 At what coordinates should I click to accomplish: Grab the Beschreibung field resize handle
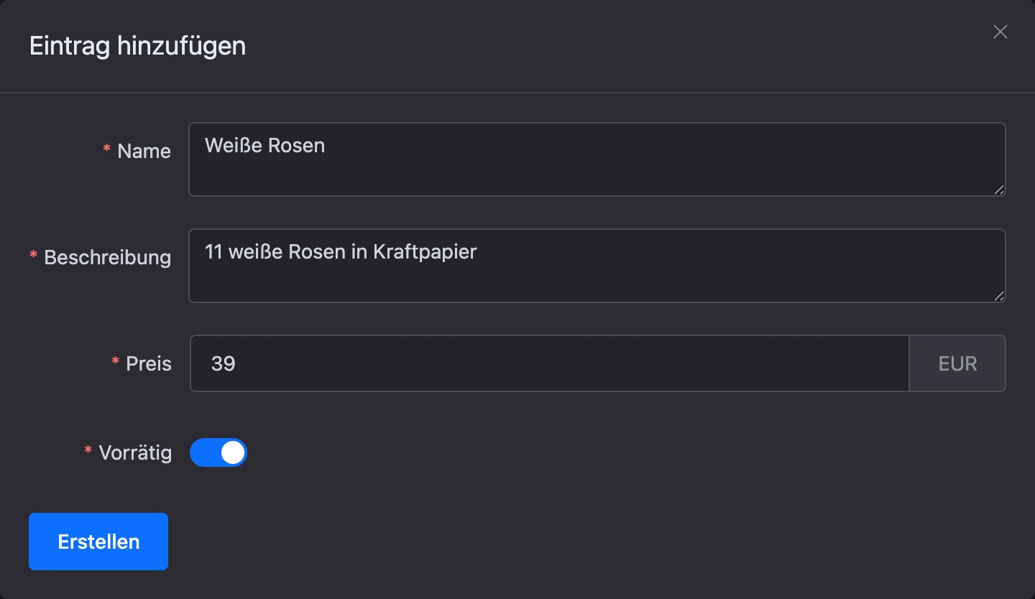999,296
